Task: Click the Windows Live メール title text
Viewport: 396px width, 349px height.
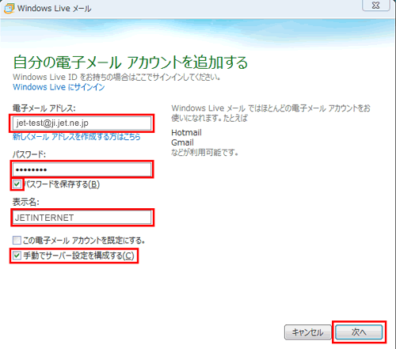Action: click(x=54, y=9)
